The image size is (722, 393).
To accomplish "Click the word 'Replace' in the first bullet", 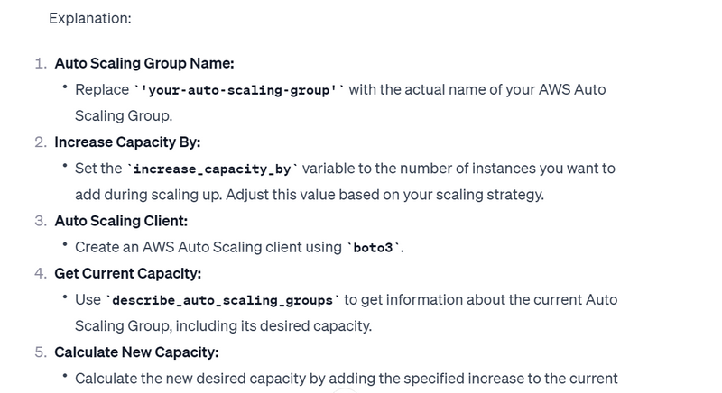I will point(102,89).
